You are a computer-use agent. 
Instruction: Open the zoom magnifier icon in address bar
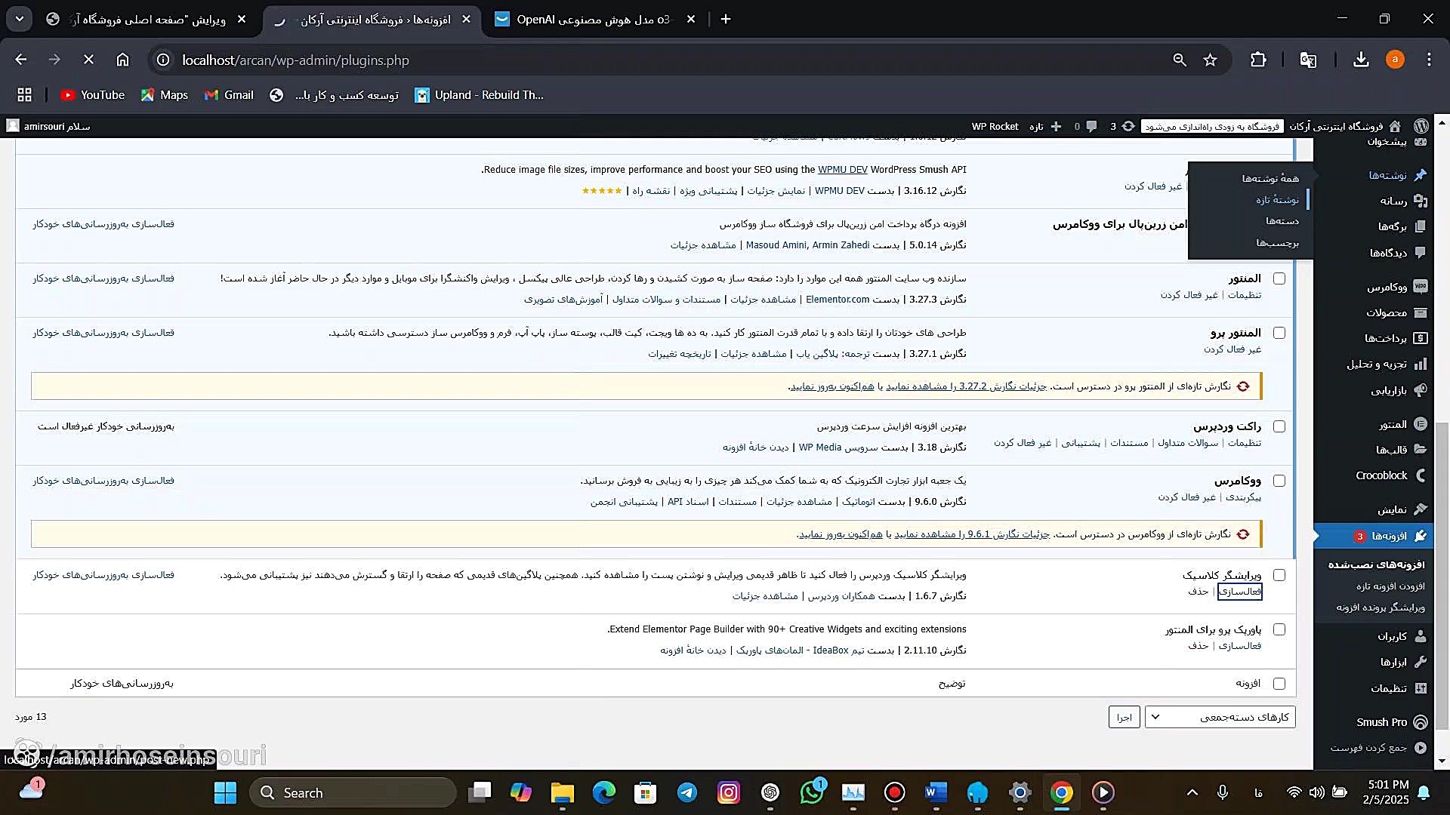[x=1179, y=60]
